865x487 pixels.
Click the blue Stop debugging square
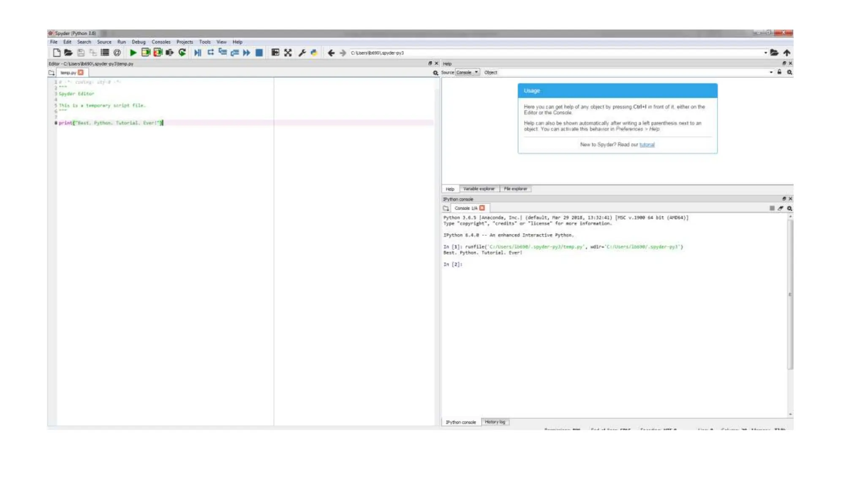click(259, 53)
